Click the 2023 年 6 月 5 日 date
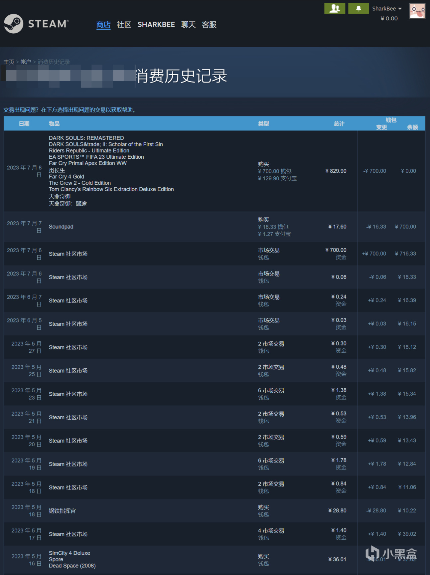The image size is (430, 575). pyautogui.click(x=24, y=324)
